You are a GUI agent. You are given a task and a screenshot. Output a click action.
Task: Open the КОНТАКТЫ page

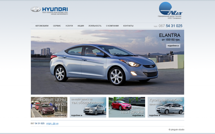(128, 26)
